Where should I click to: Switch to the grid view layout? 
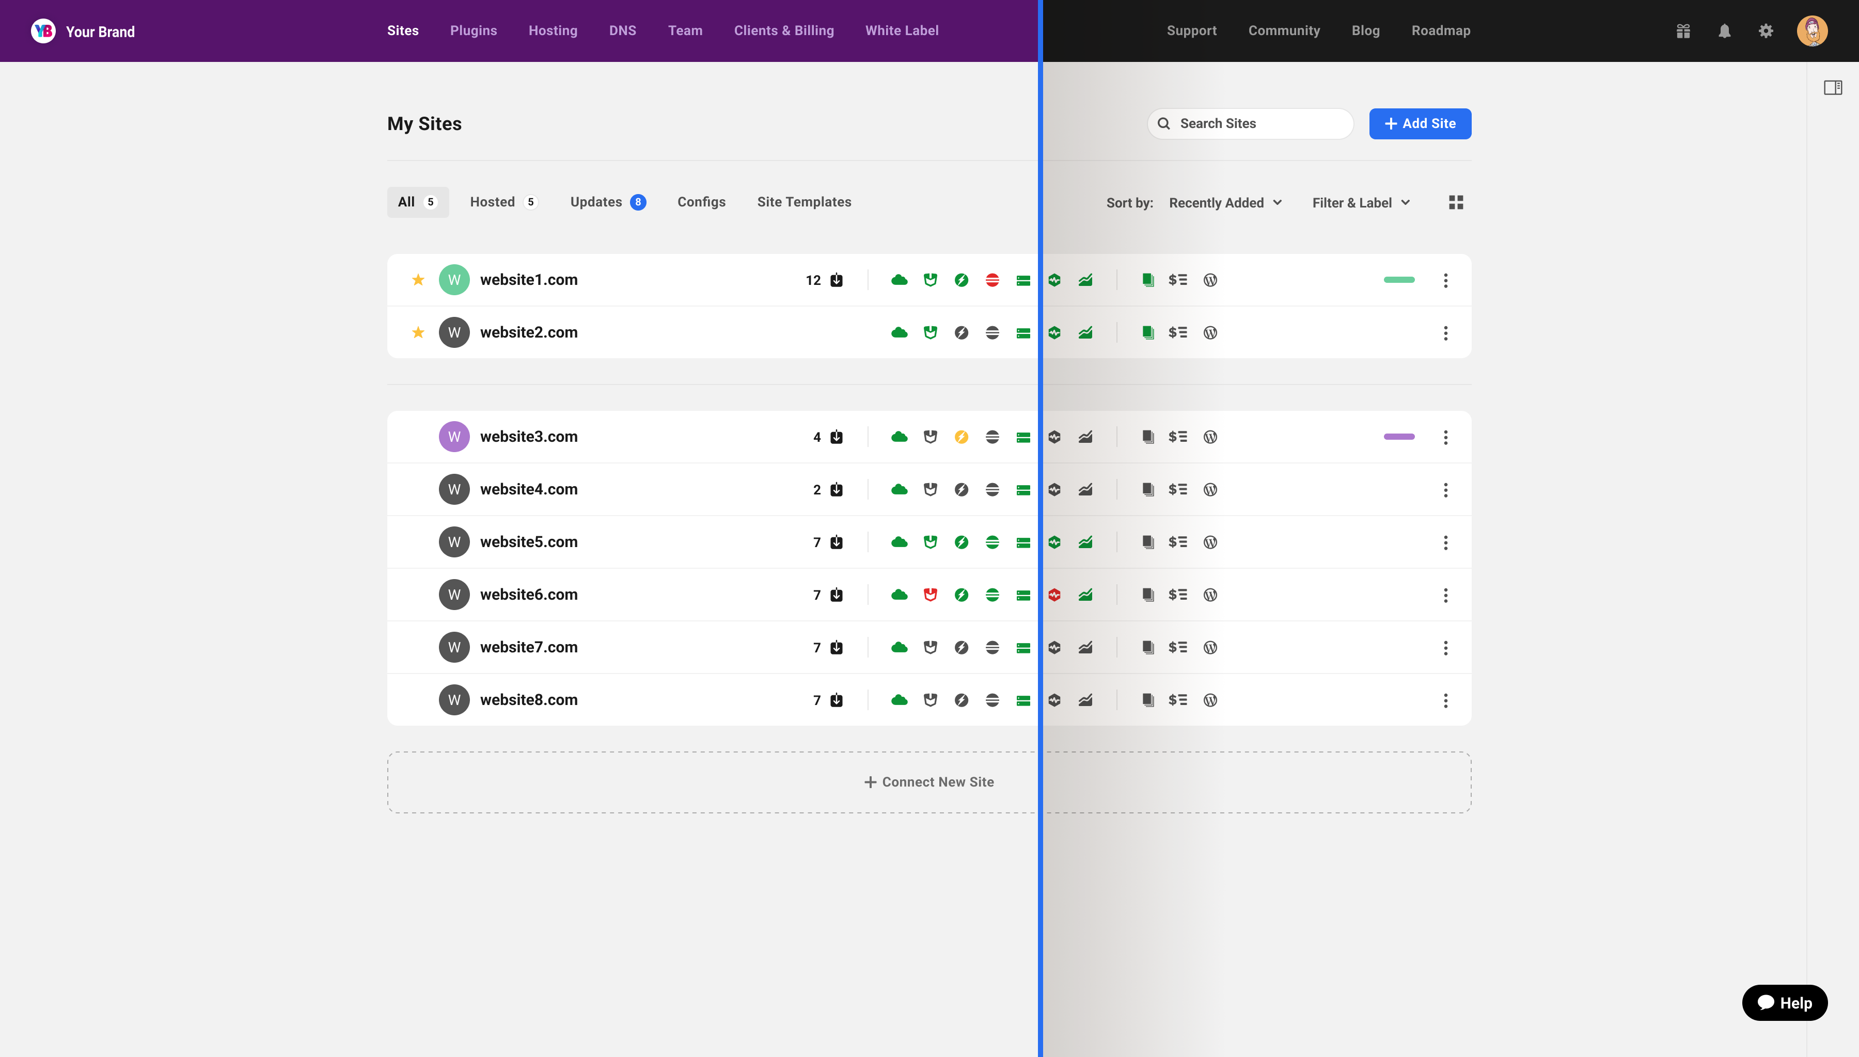click(1456, 202)
